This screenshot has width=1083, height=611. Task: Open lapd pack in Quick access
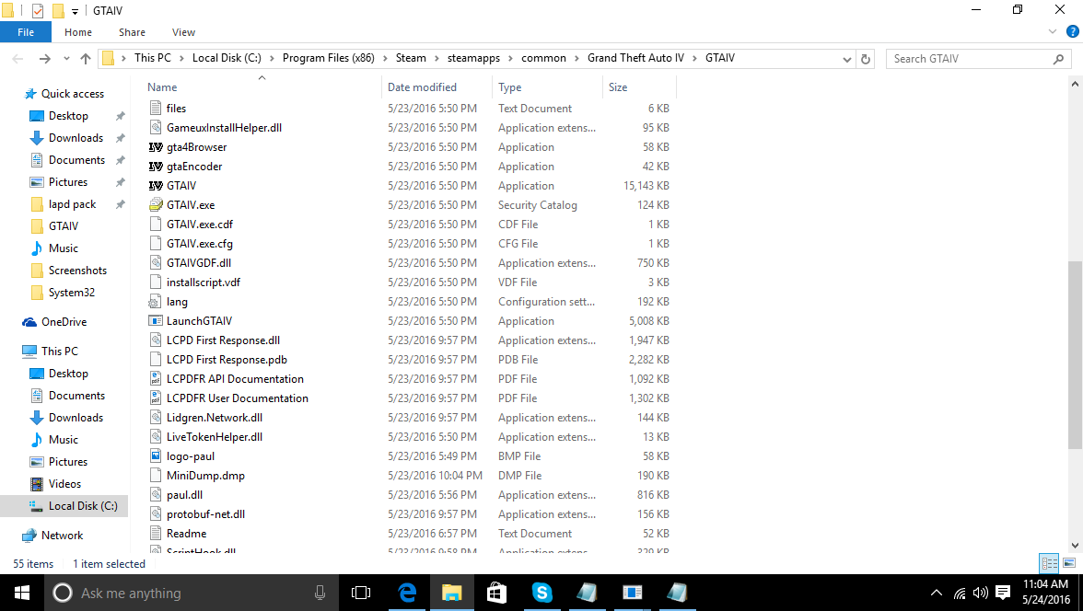[72, 204]
